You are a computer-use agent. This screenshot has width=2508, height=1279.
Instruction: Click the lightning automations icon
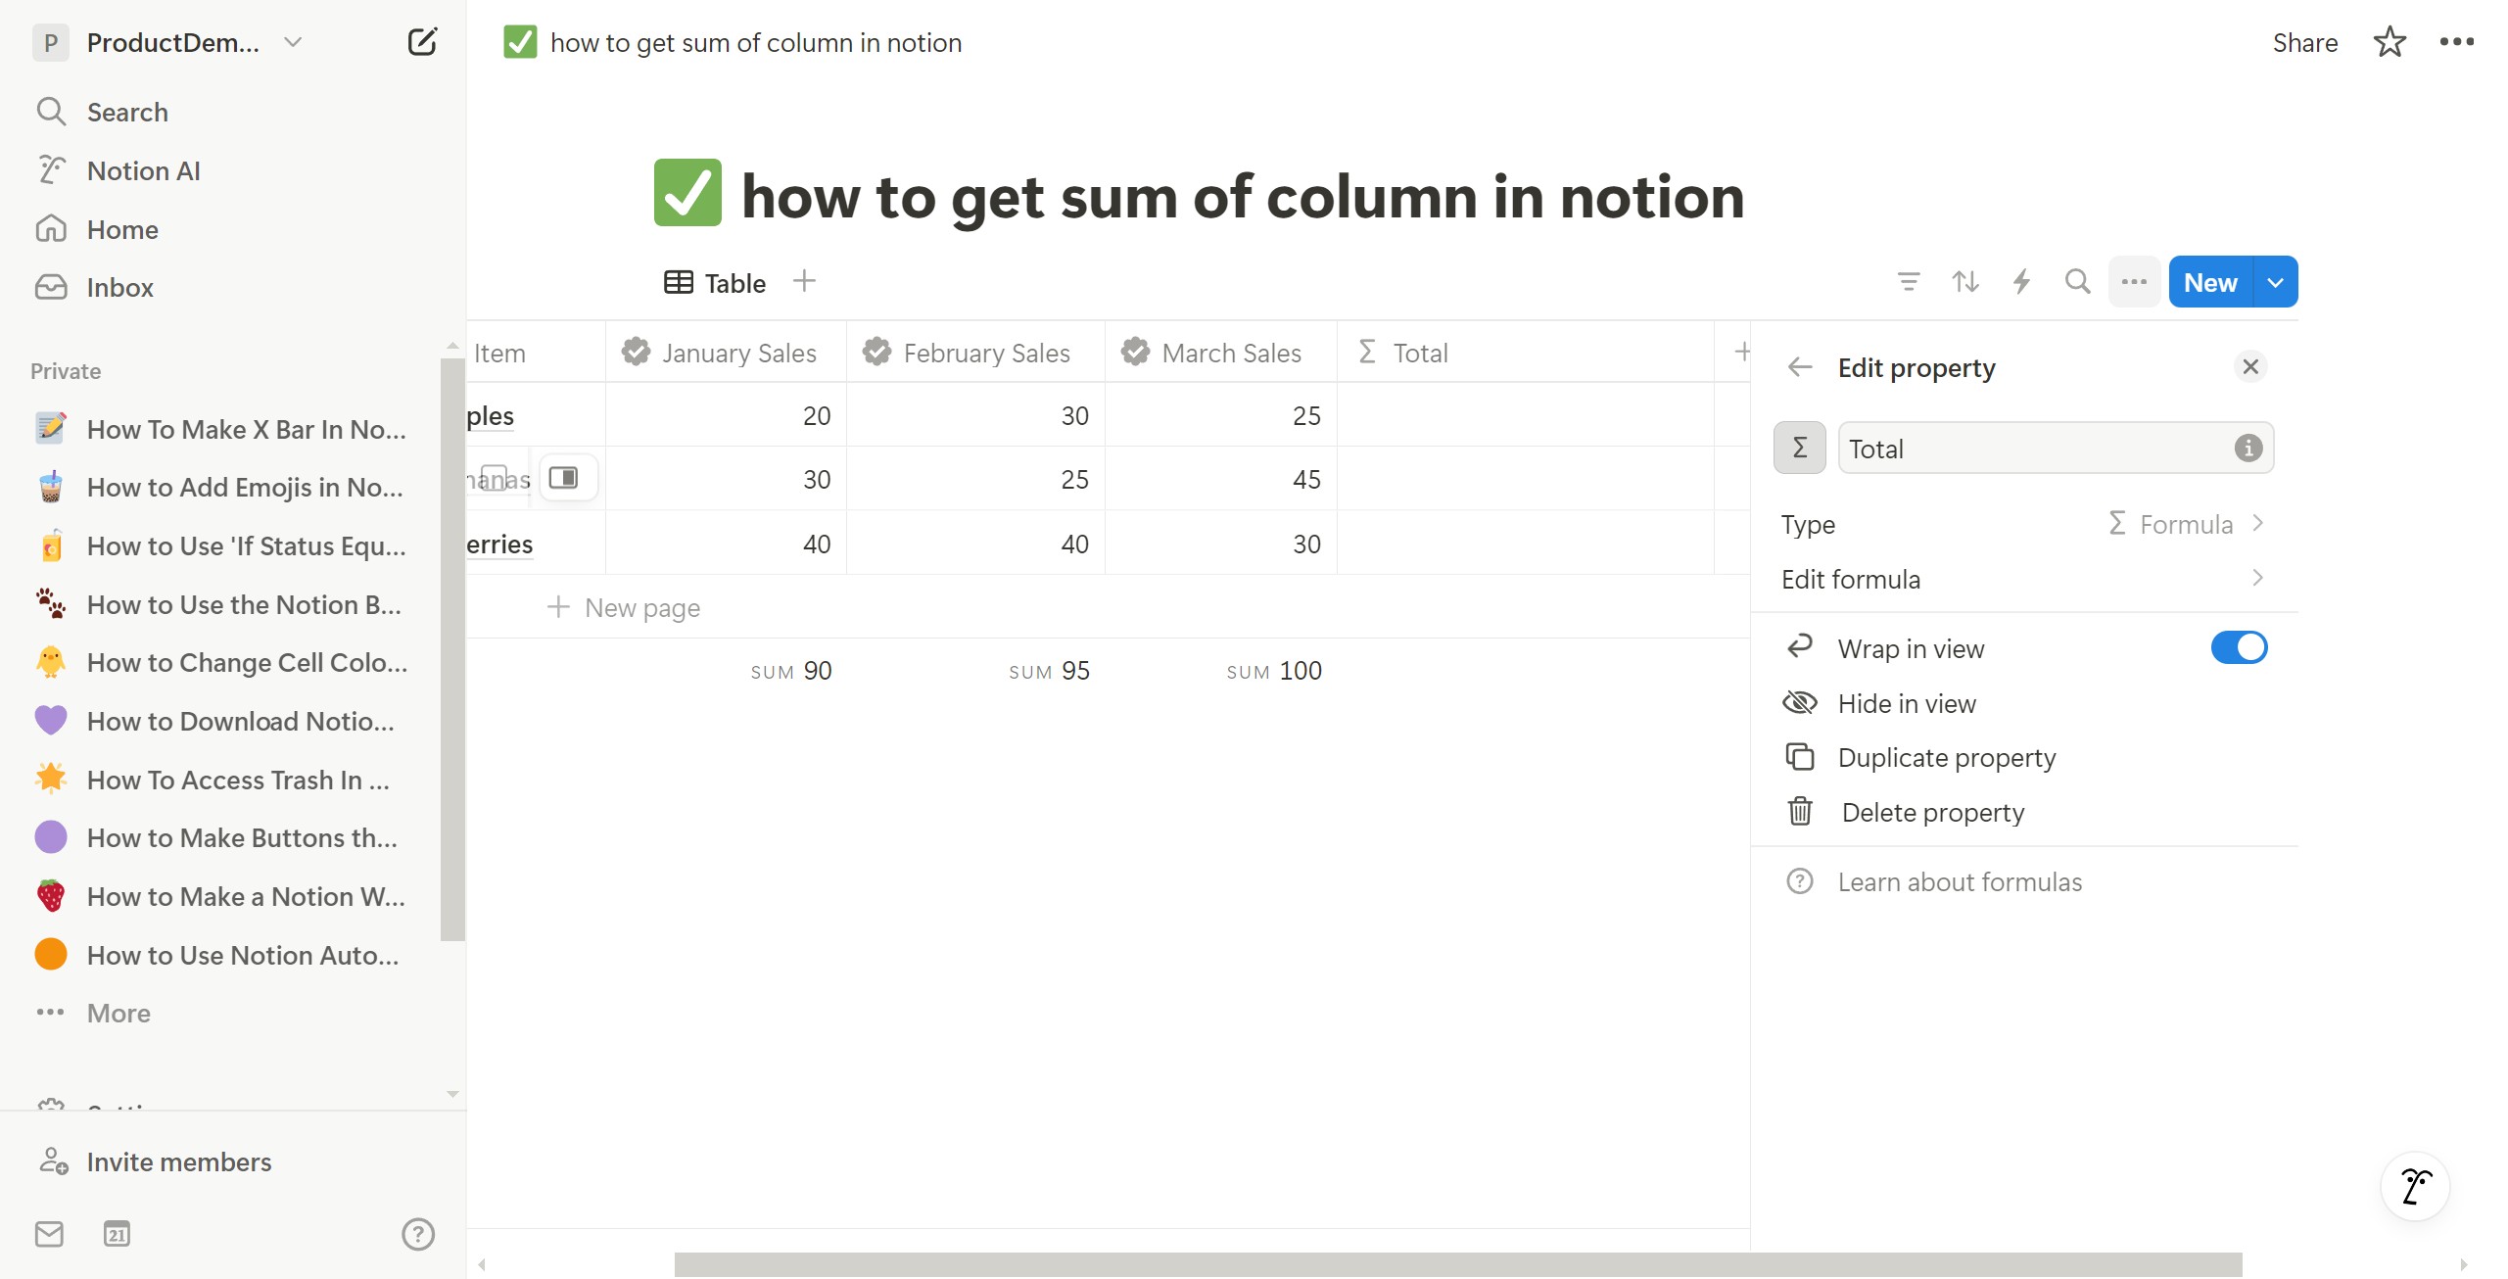point(2021,282)
